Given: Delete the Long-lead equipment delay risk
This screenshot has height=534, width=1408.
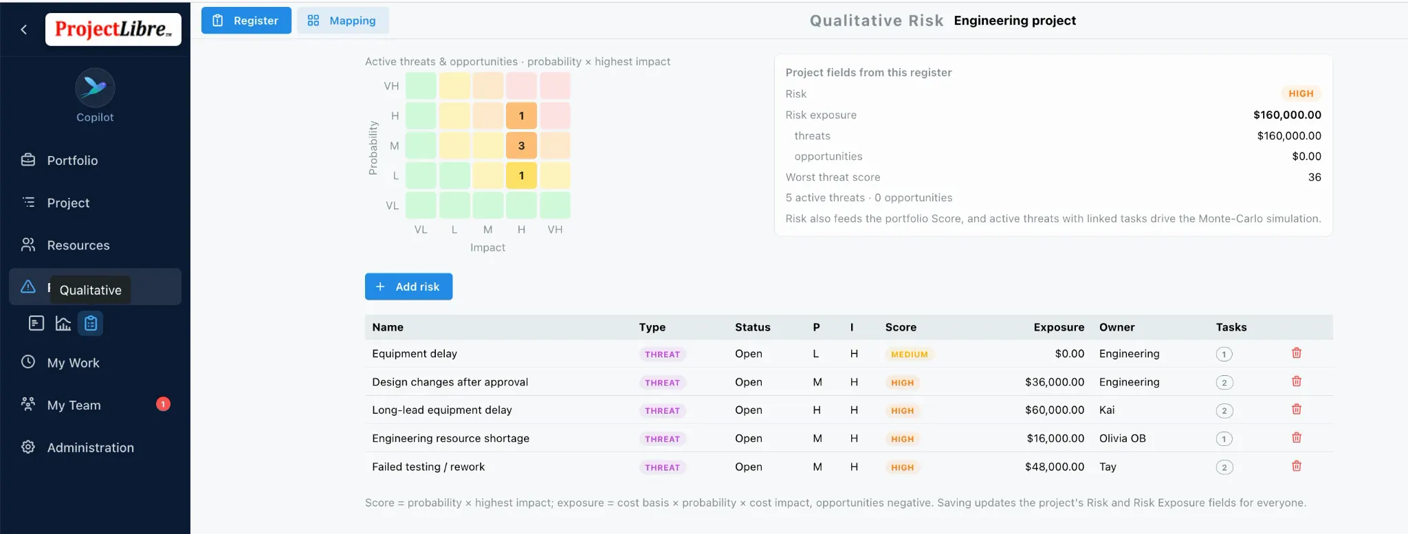Looking at the screenshot, I should (x=1297, y=410).
